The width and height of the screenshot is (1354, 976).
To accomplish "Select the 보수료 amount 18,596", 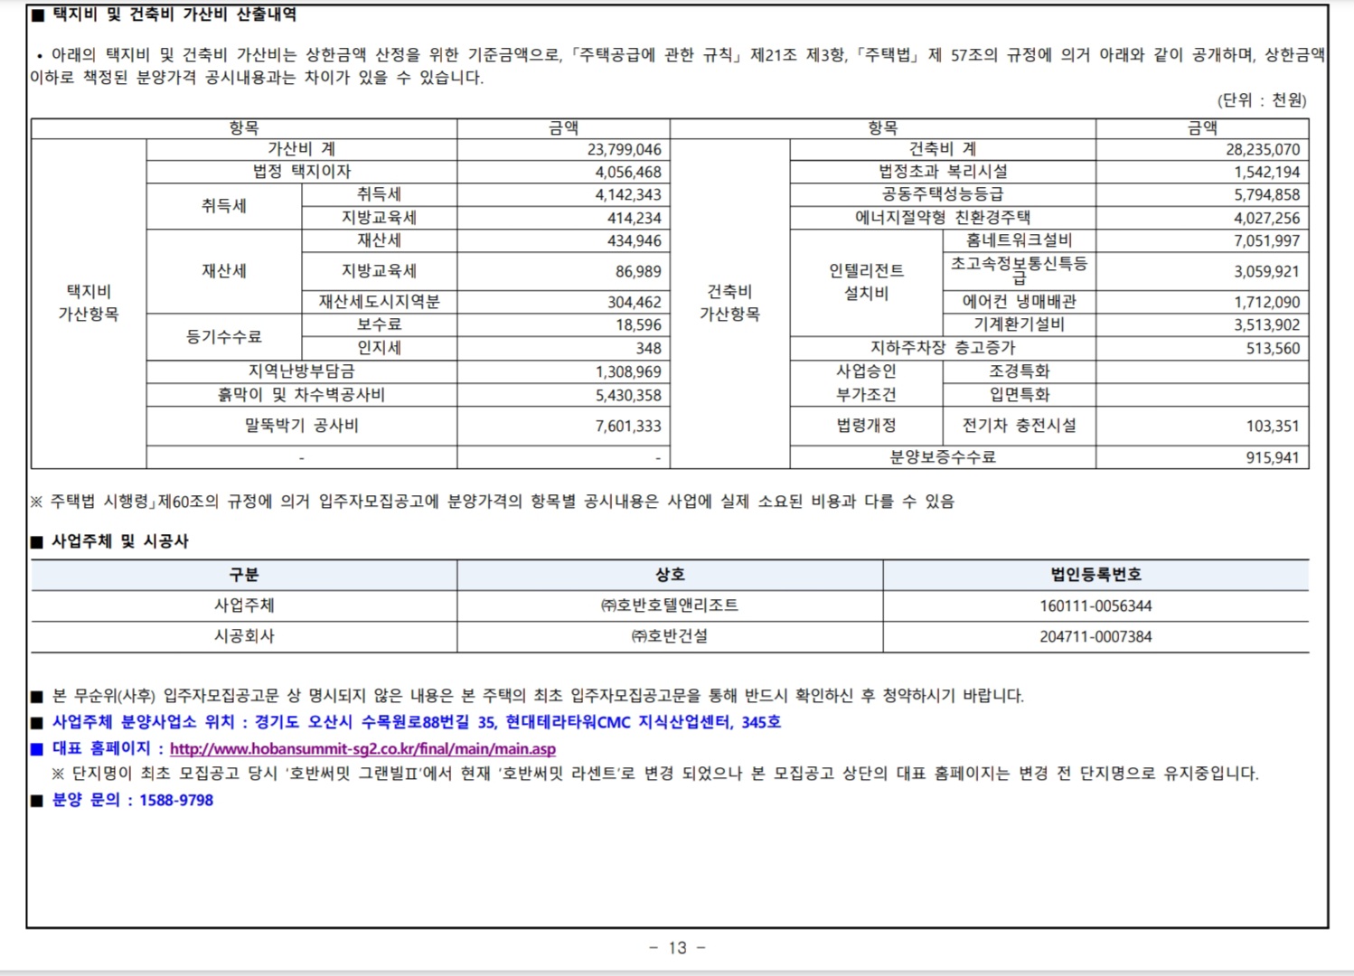I will (638, 325).
